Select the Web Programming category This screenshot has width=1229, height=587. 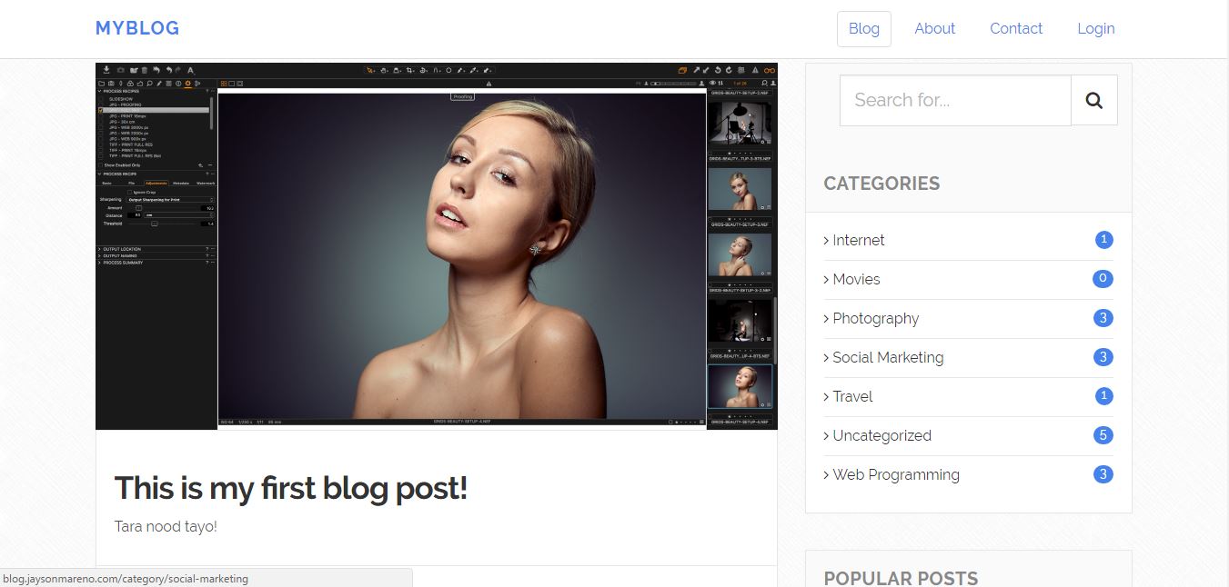(895, 474)
